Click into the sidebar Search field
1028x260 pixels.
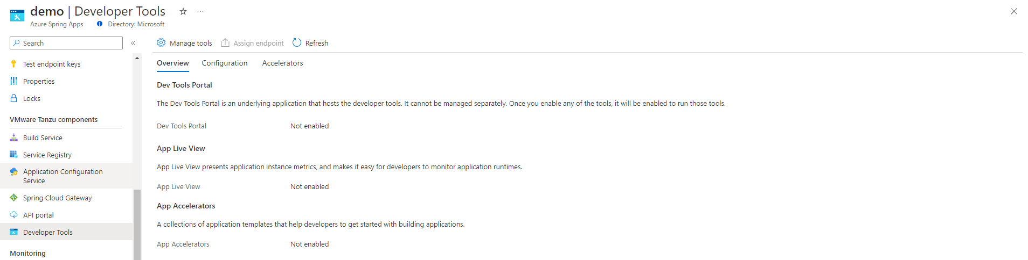point(66,43)
